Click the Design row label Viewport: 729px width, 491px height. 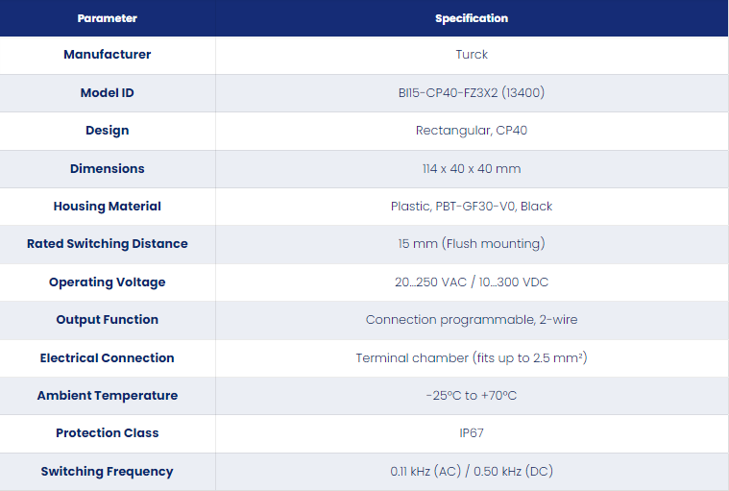point(107,130)
